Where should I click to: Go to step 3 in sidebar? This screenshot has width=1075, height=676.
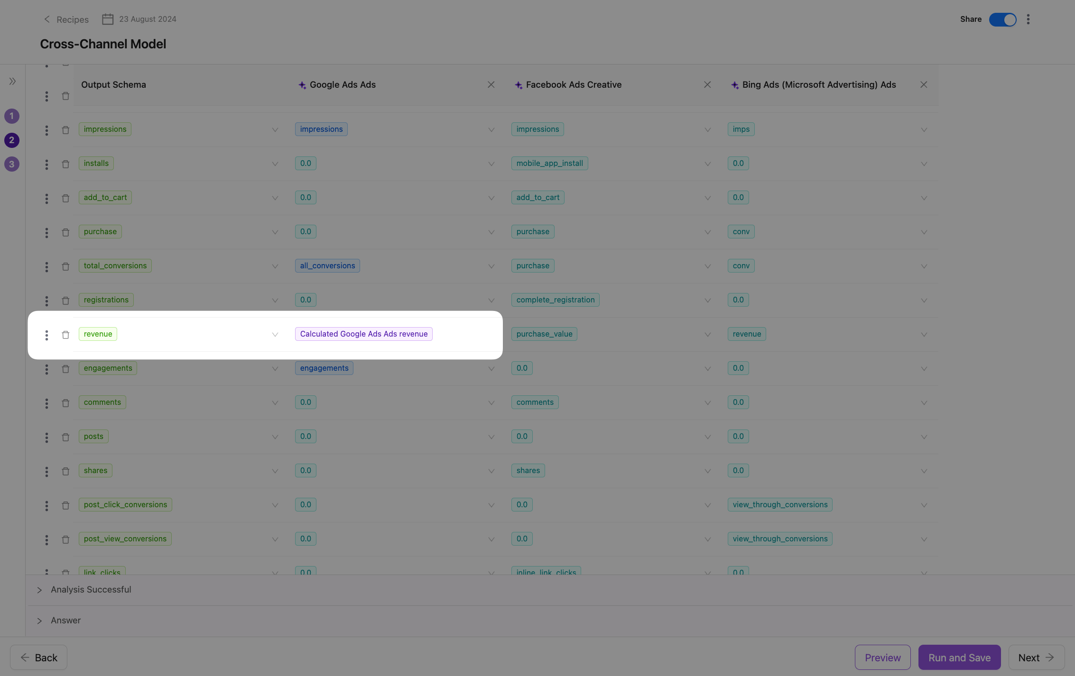click(x=12, y=164)
